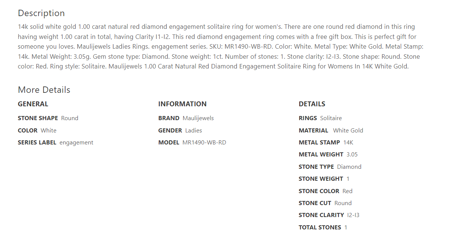Viewport: 473px width, 238px height.
Task: Select the DETAILS section heading
Action: (312, 104)
